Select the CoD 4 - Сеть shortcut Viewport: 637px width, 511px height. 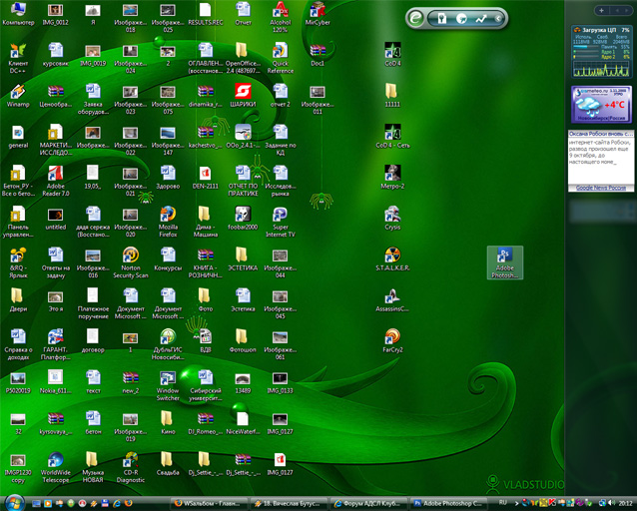(392, 137)
